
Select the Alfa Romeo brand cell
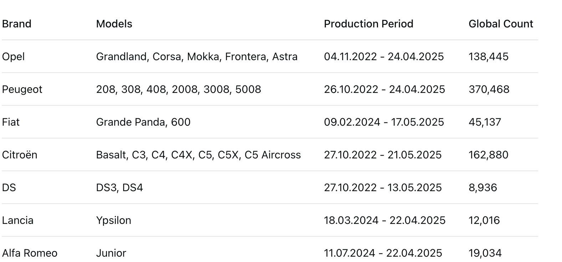click(30, 253)
